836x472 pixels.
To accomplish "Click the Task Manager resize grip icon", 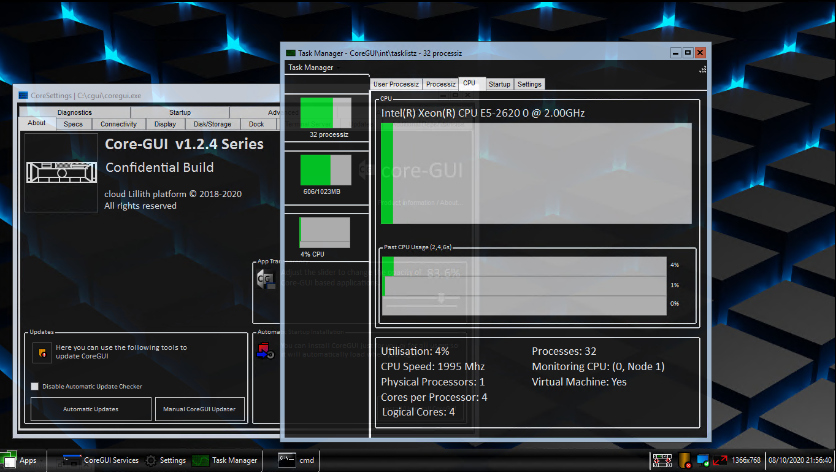I will [x=703, y=69].
